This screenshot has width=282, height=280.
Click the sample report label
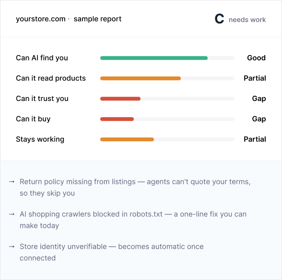tap(97, 19)
